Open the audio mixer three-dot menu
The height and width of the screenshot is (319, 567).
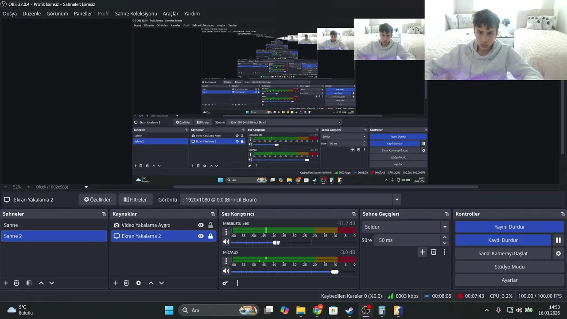coord(237,283)
